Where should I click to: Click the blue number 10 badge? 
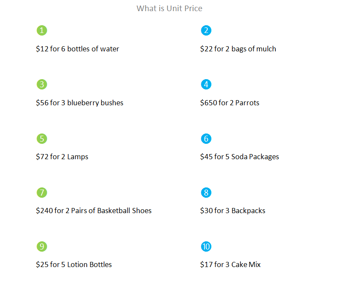(x=206, y=246)
